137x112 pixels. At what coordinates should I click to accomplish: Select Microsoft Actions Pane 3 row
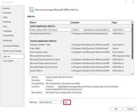(80, 56)
